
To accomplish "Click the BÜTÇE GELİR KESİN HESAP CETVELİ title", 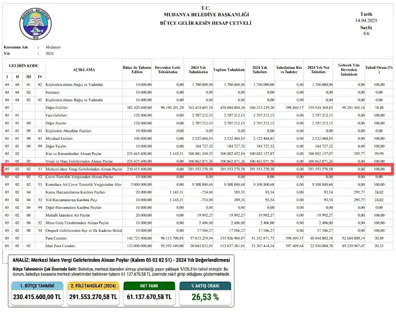I will [205, 23].
